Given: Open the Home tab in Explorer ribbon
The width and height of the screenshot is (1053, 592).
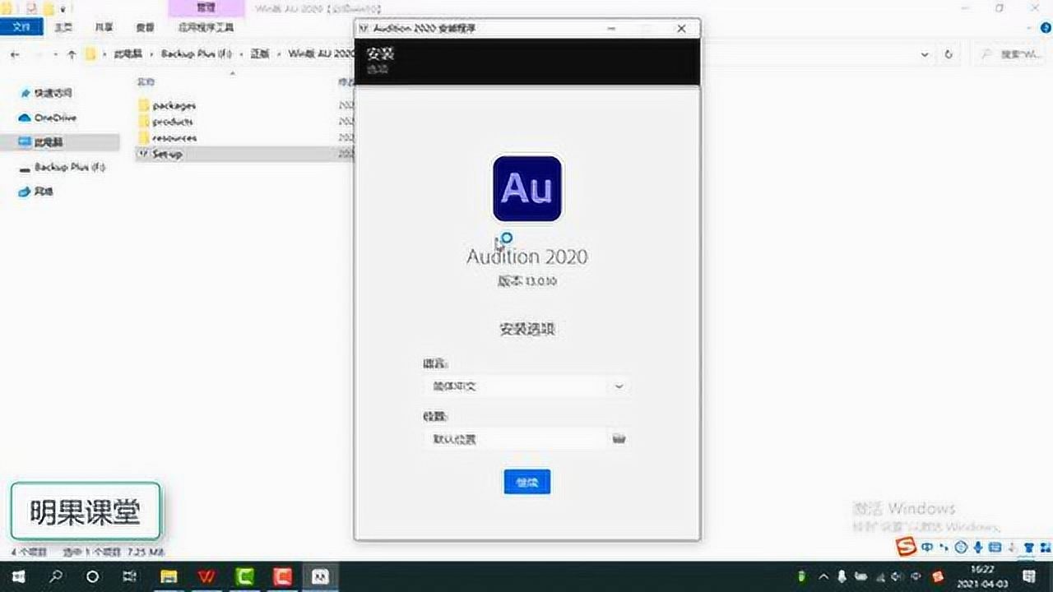Looking at the screenshot, I should (64, 27).
